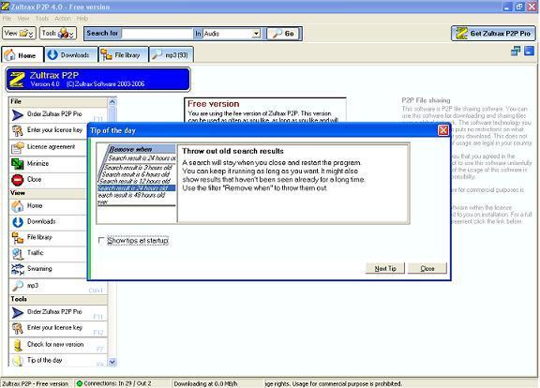Click the Tip of the day sidebar icon
This screenshot has height=388, width=540.
click(x=17, y=361)
